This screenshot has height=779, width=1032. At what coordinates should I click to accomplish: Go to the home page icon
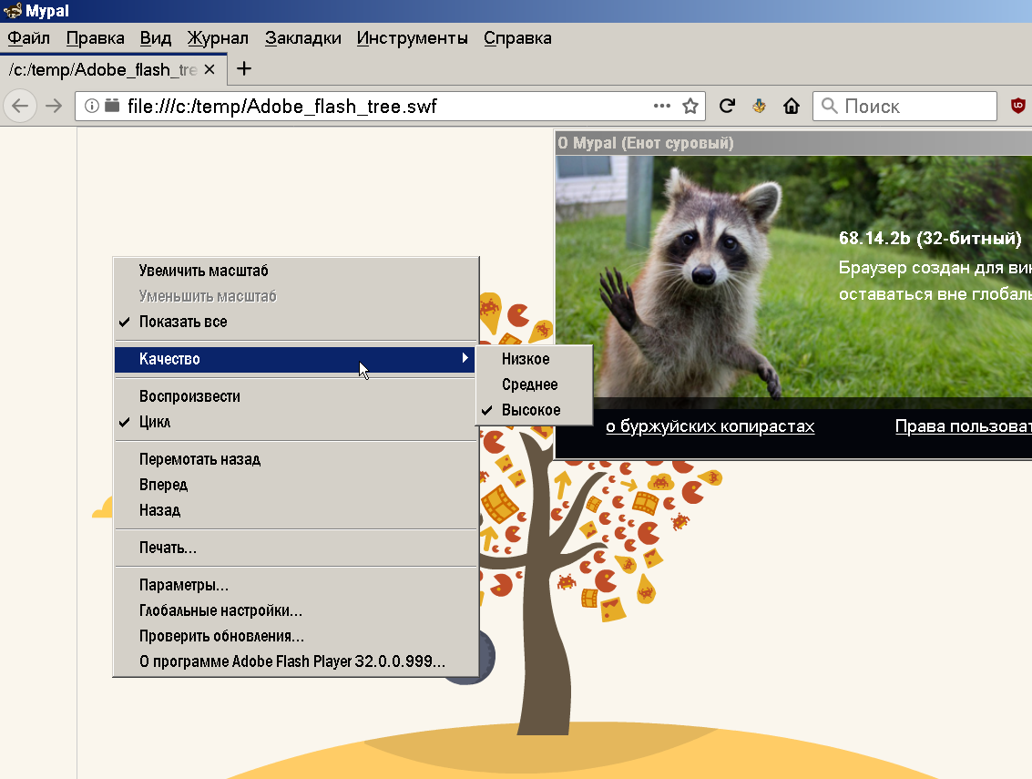(792, 106)
